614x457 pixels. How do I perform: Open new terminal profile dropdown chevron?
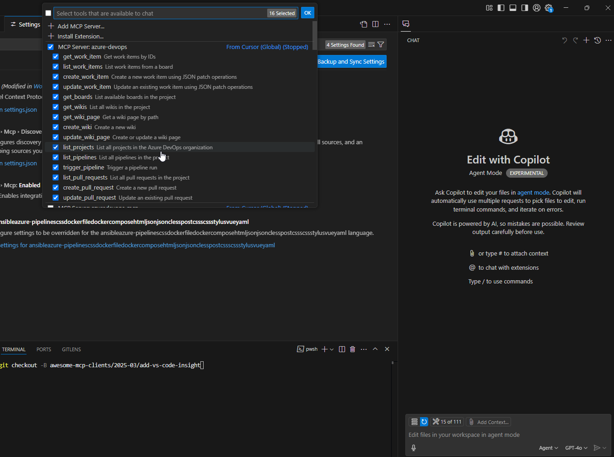coord(332,349)
